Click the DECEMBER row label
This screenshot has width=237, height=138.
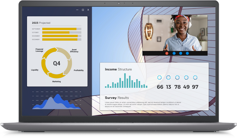click(x=36, y=39)
